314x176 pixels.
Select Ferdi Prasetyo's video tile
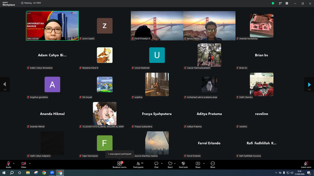tap(157, 26)
